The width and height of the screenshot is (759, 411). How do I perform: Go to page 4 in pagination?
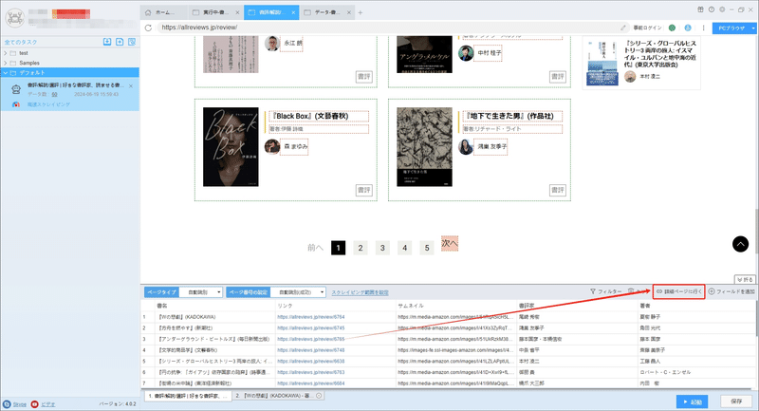point(405,248)
